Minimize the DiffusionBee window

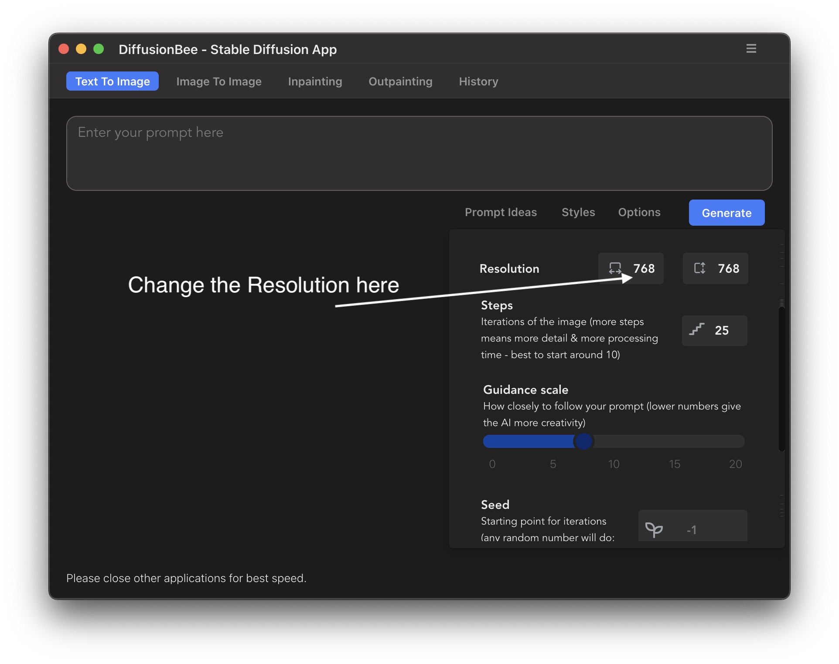click(81, 49)
